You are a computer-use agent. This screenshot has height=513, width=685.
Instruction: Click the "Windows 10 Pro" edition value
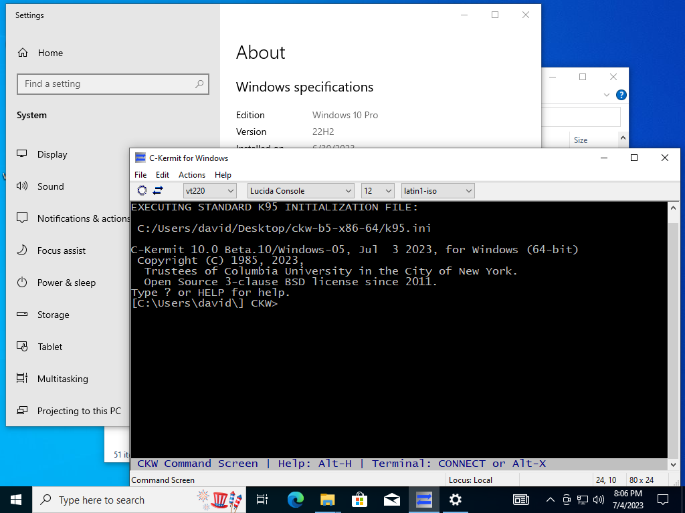click(345, 115)
